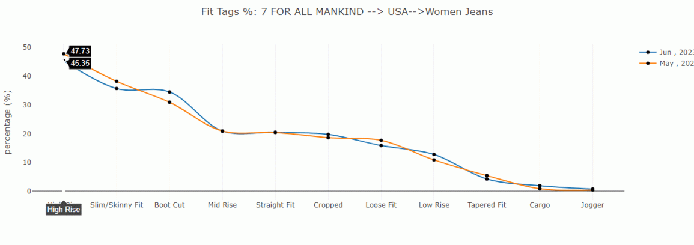Click the chart title Fit Tags %

click(347, 12)
